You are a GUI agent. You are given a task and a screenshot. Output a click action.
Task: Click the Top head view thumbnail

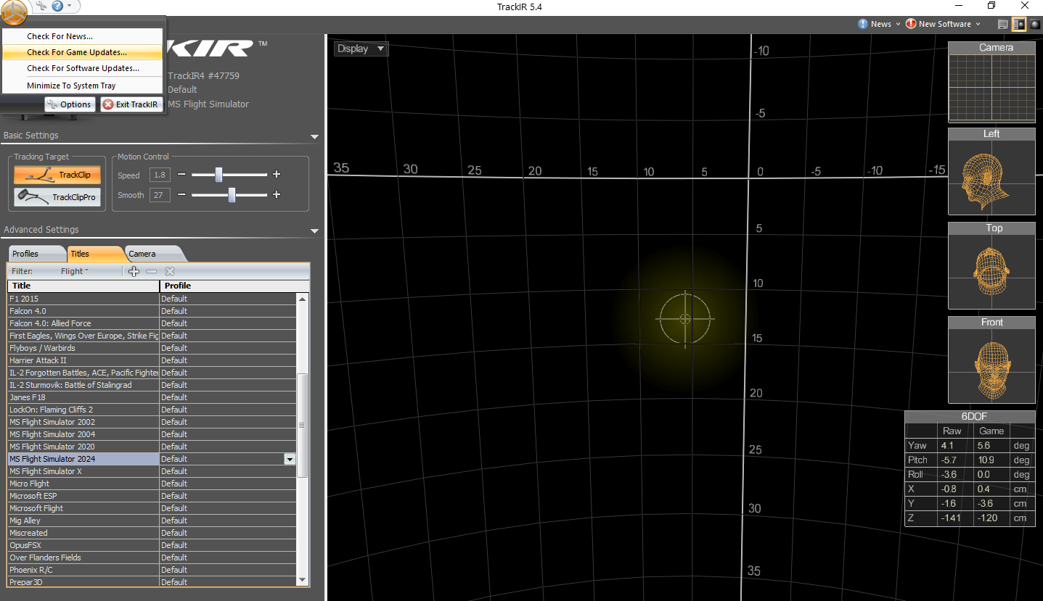click(991, 265)
